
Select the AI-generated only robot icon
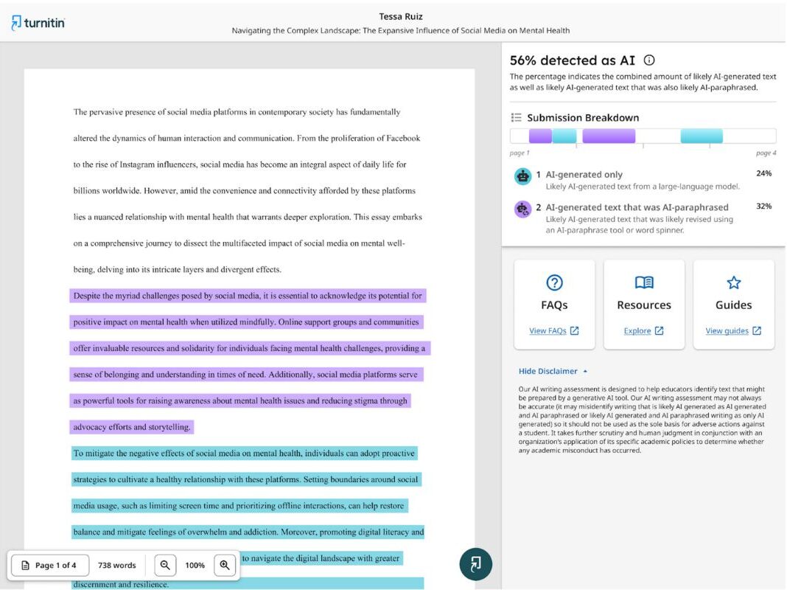522,176
